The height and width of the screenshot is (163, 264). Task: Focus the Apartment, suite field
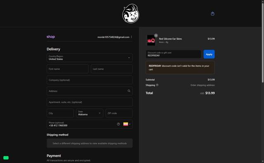[90, 102]
